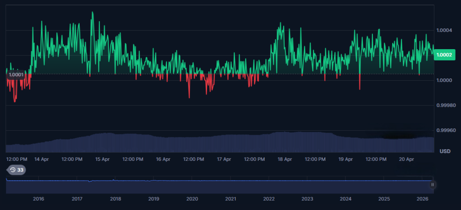Click the 18 Apr date label
Viewport: 461px width, 210px height.
point(285,159)
